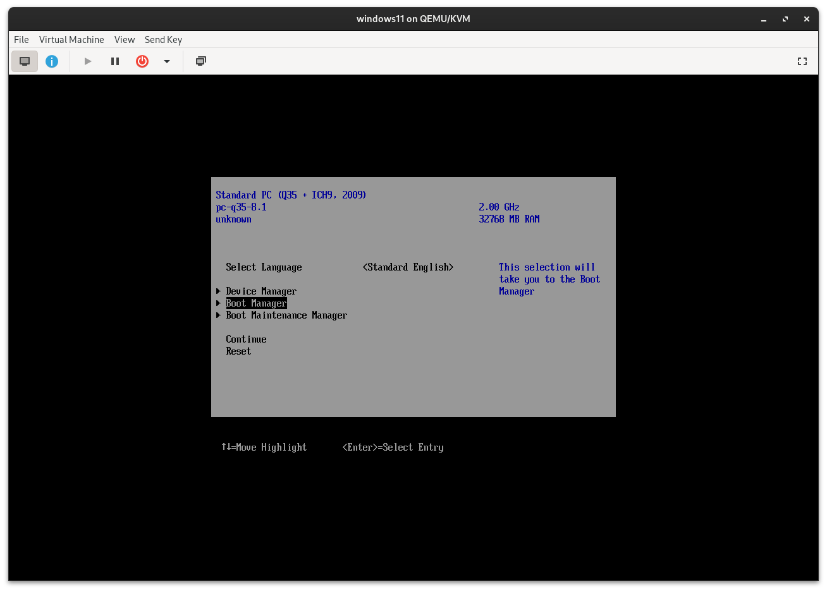Open the Virtual Machine menu
The height and width of the screenshot is (591, 827).
pyautogui.click(x=71, y=40)
